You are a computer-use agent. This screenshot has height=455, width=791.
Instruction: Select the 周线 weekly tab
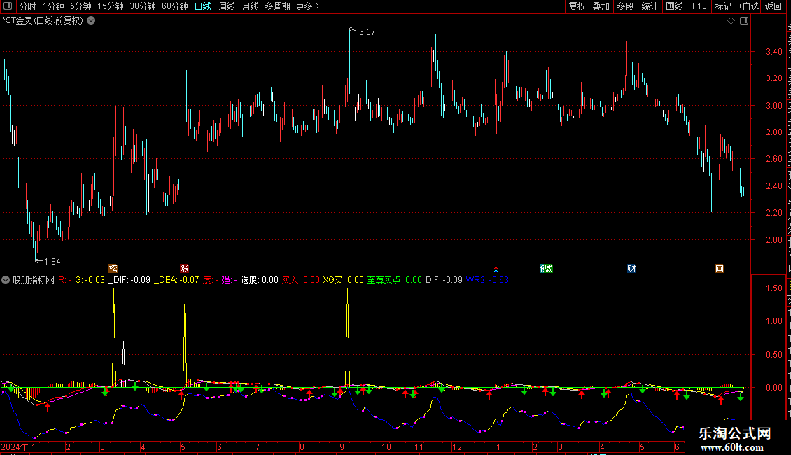227,6
